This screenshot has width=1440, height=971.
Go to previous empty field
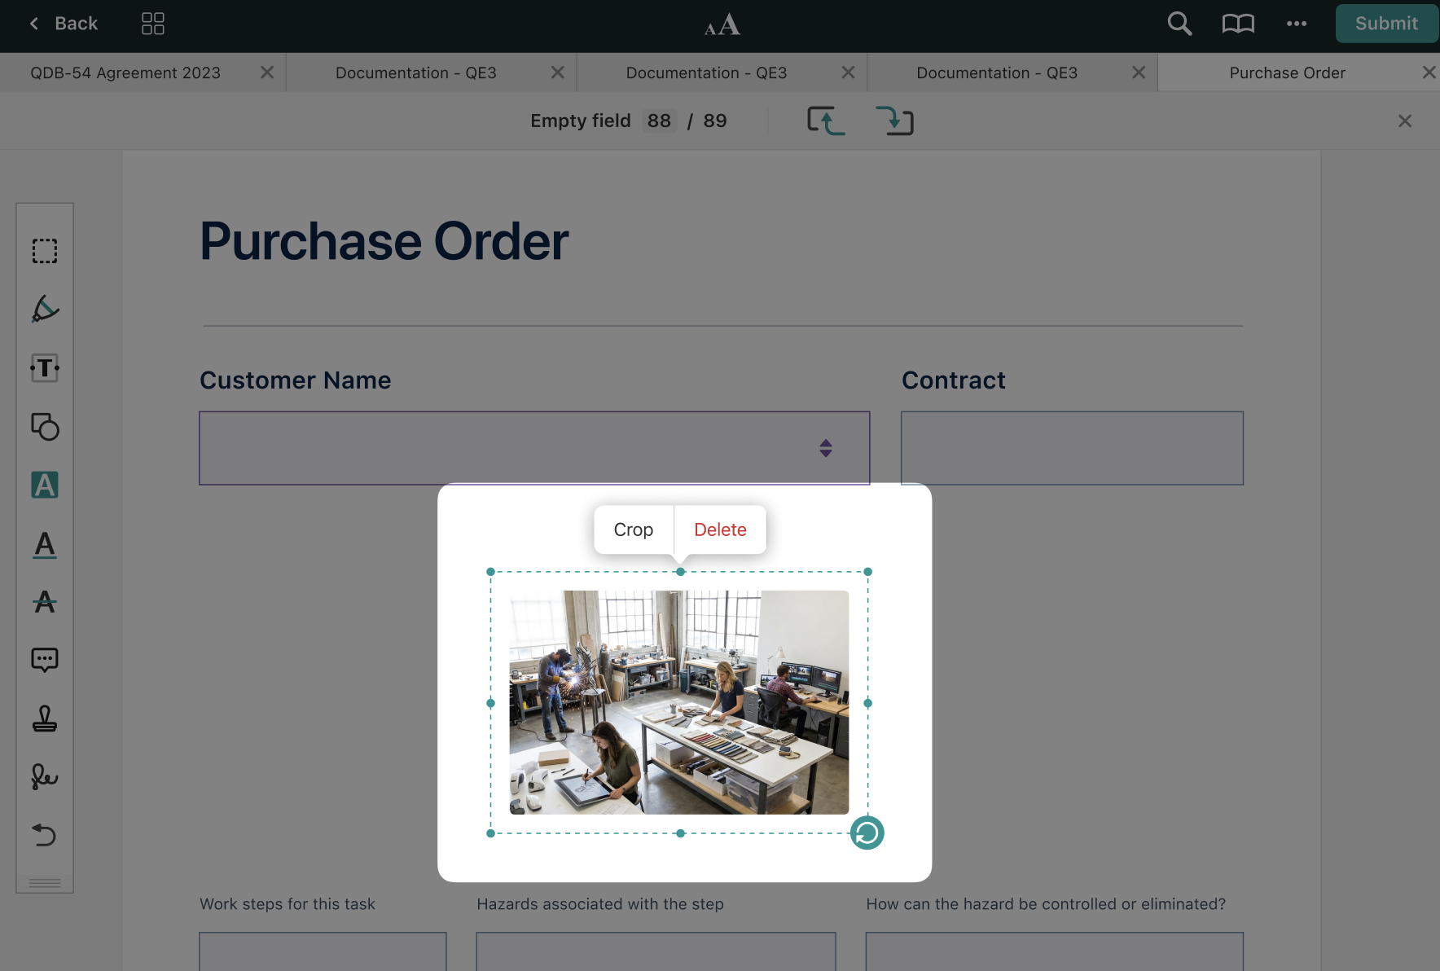(x=826, y=121)
